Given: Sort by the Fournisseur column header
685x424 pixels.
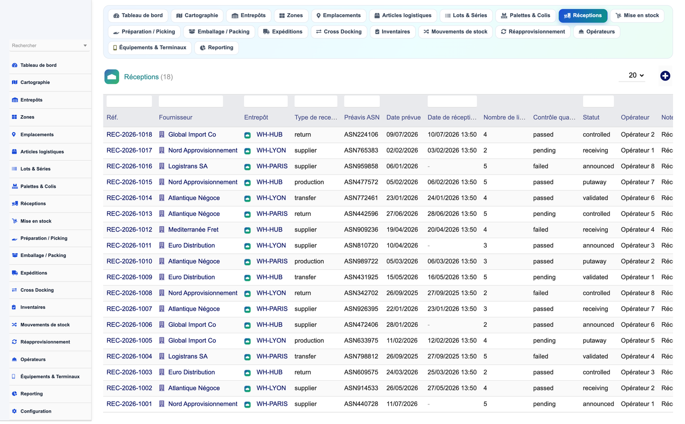Looking at the screenshot, I should click(175, 118).
